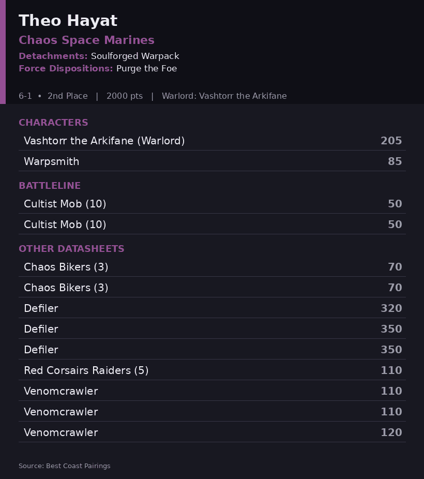The image size is (424, 479).
Task: Expand the OTHER DATASHEETS section header
Action: tap(71, 249)
